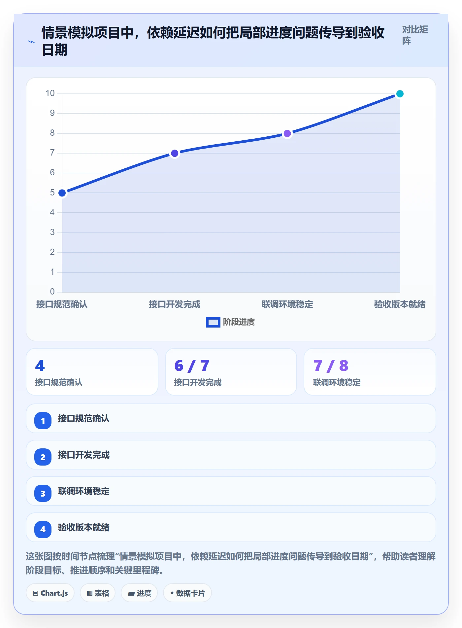Click the grid icon in the 表格 tag
The height and width of the screenshot is (628, 462).
tap(89, 593)
